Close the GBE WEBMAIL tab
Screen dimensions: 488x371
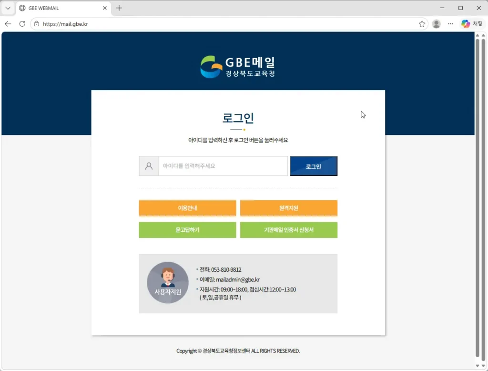tap(104, 8)
